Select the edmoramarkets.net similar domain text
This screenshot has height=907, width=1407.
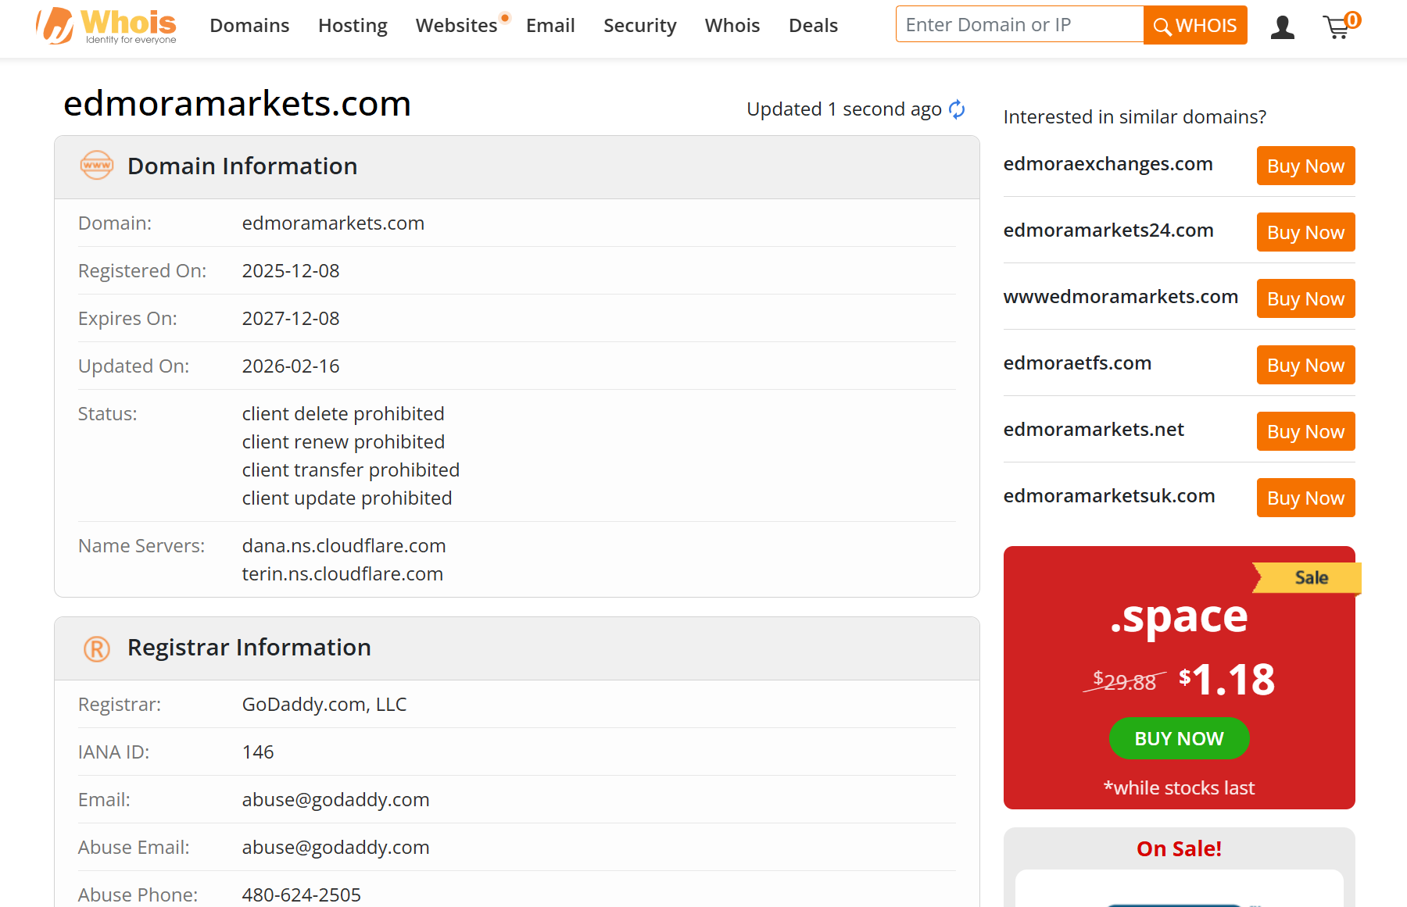point(1094,430)
